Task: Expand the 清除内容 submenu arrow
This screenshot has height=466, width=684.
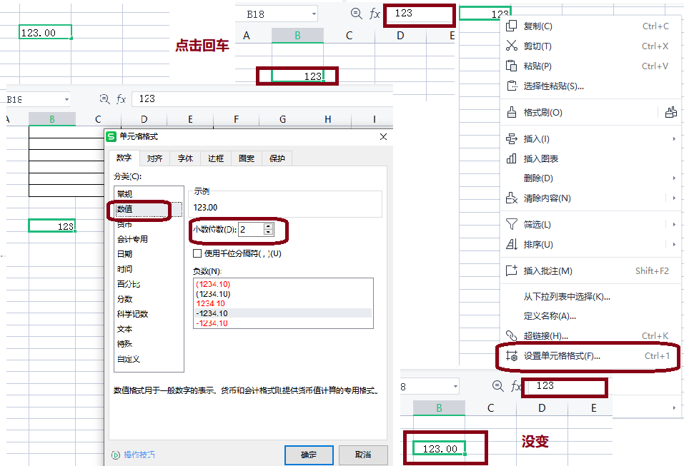Action: coord(674,198)
